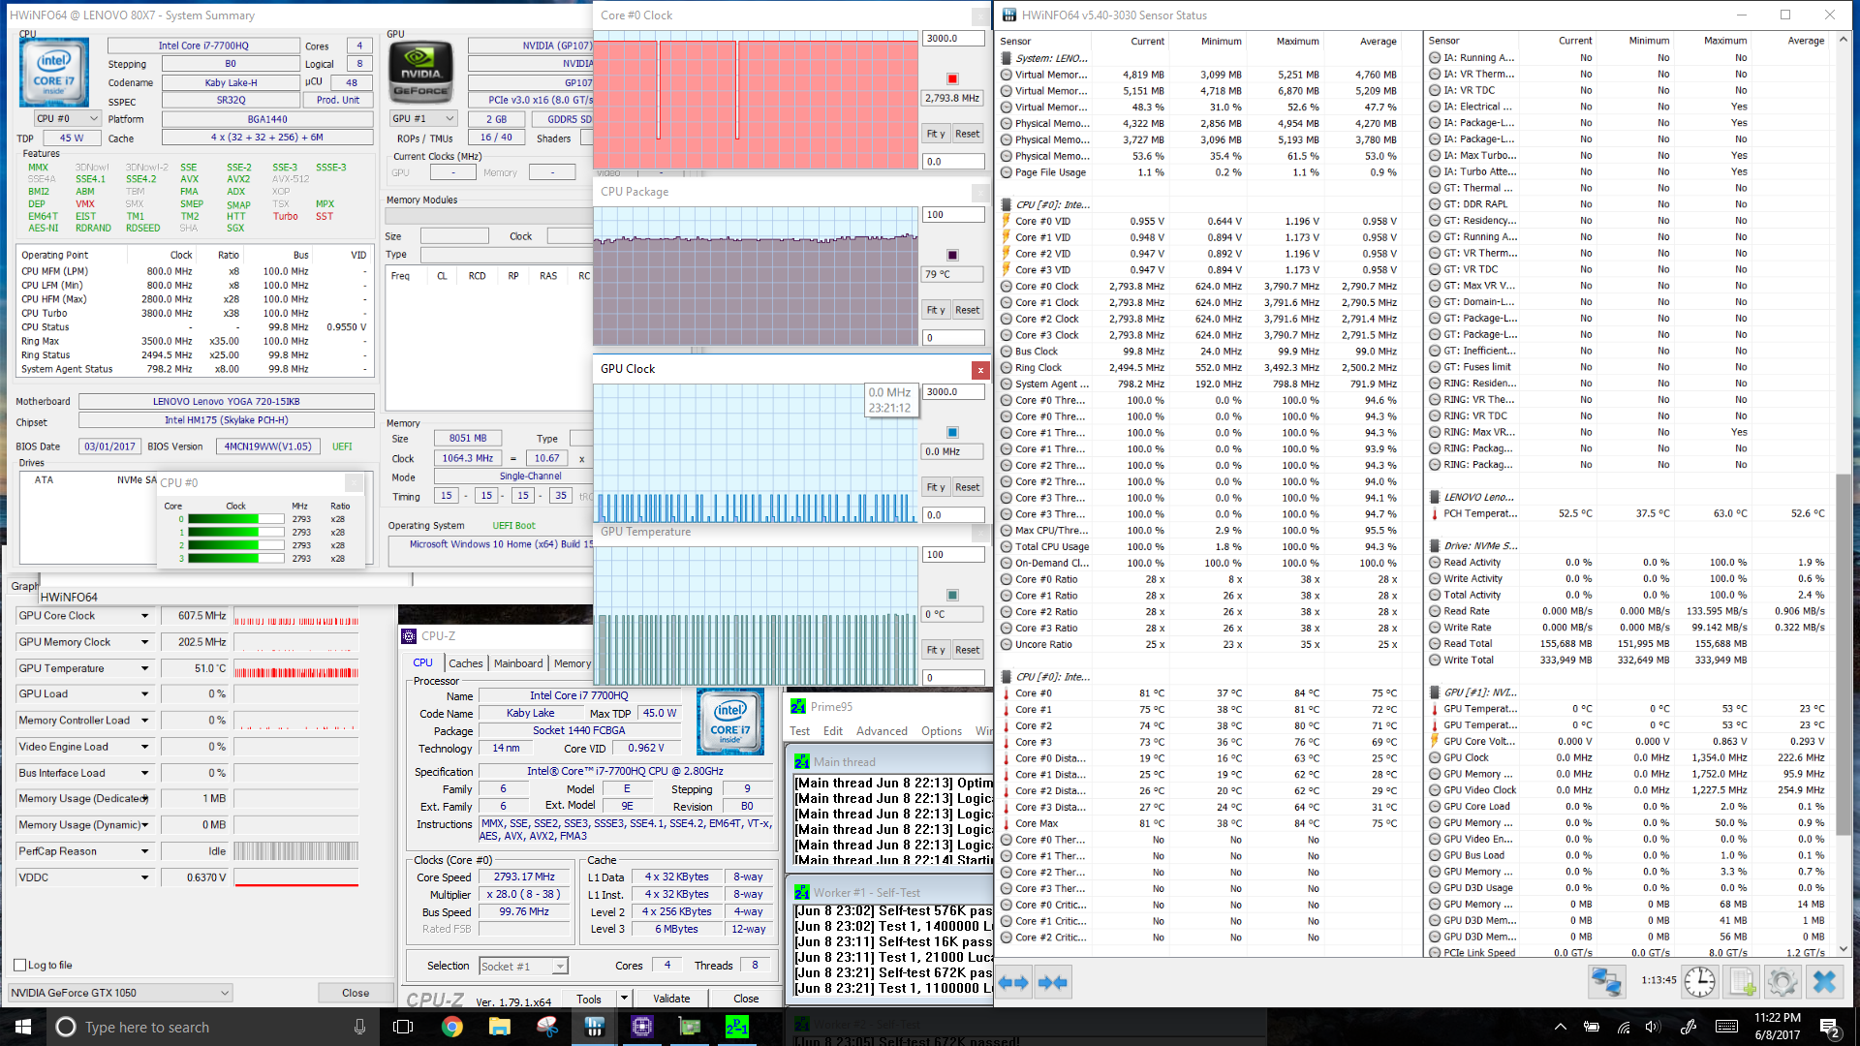Switch to the Mainboard tab in CPU-Z

point(518,663)
